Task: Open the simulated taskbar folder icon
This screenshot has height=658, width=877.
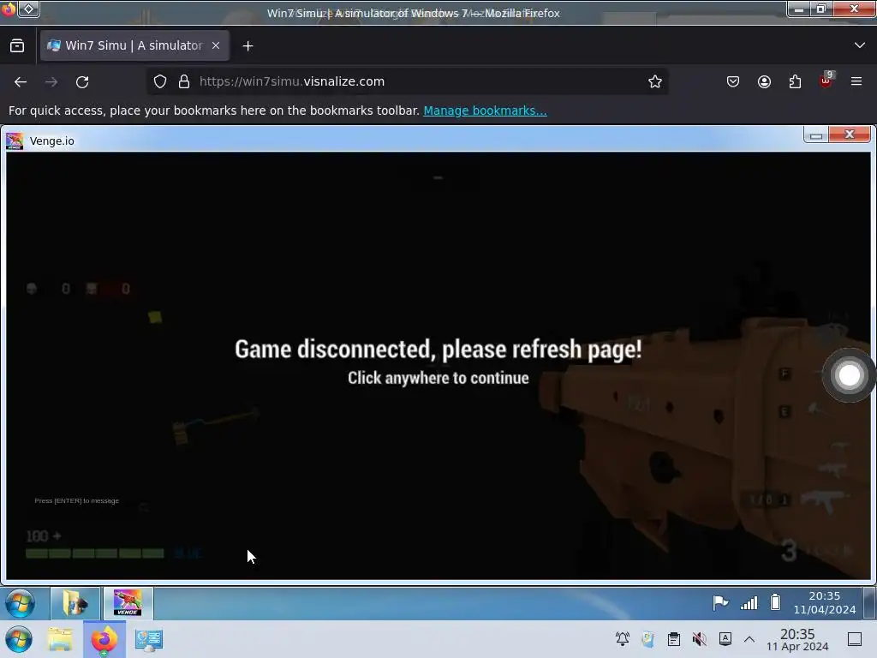Action: (75, 604)
